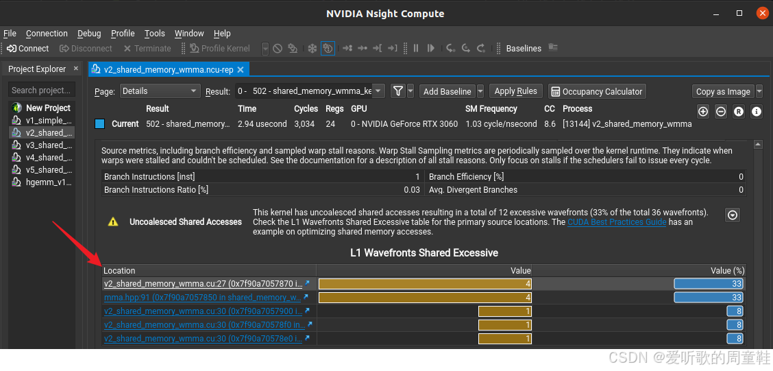The height and width of the screenshot is (371, 773).
Task: Open the CUDA Best Practices Guide link
Action: point(617,222)
